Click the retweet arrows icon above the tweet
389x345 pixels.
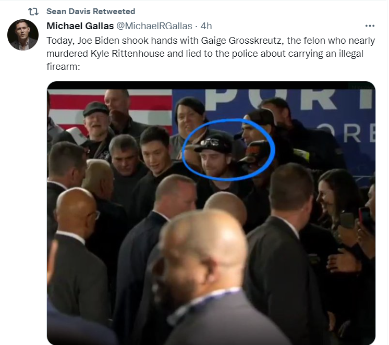(33, 11)
